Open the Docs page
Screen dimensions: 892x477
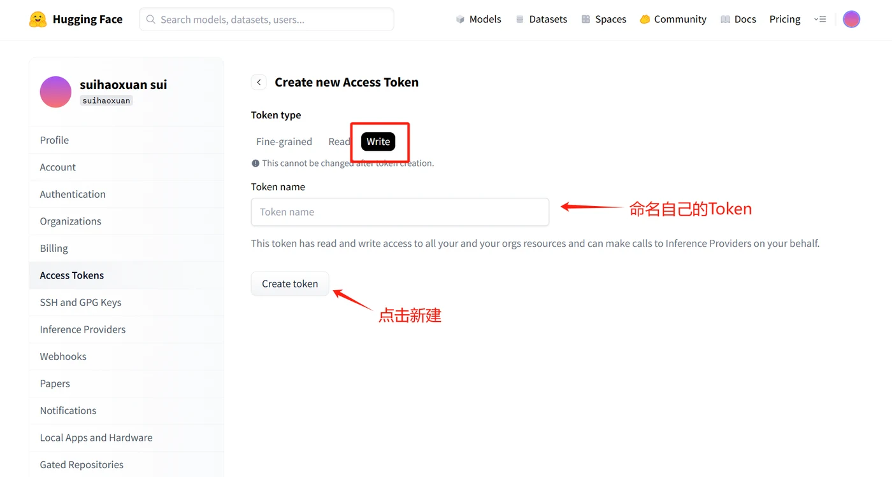(738, 20)
